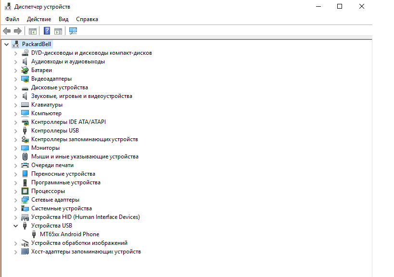Click the show/hide console tree icon
The width and height of the screenshot is (394, 277).
33,31
